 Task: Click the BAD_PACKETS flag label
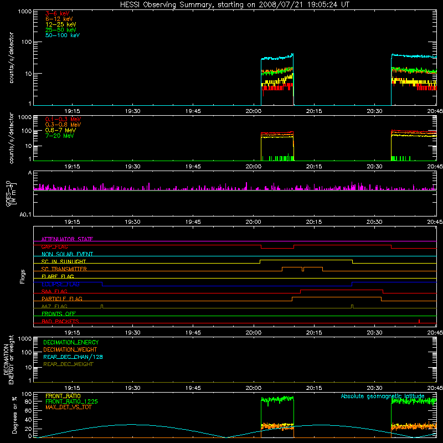[x=60, y=321]
